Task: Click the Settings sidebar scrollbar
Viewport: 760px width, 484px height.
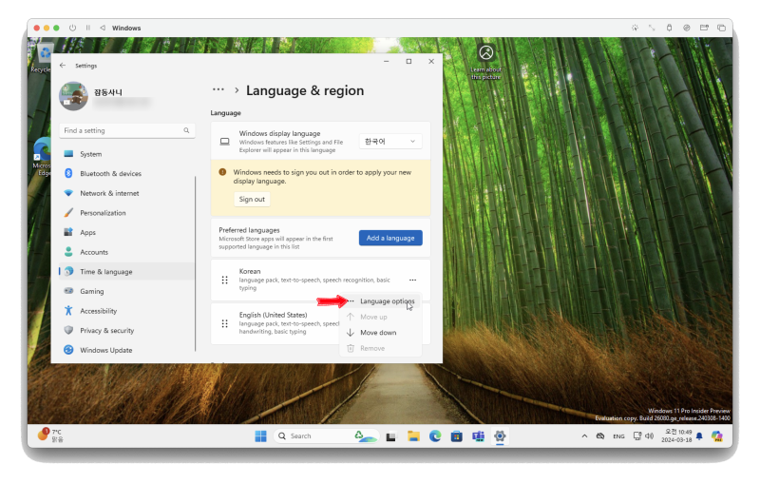Action: [x=196, y=263]
